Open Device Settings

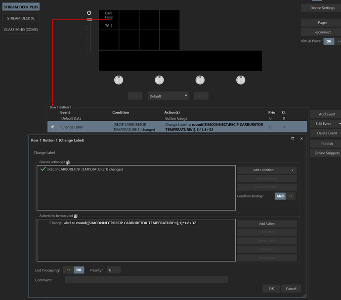click(x=322, y=8)
